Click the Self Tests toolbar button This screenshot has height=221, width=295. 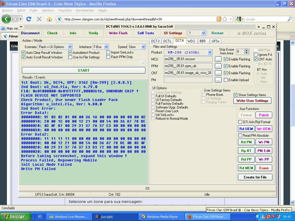point(145,33)
